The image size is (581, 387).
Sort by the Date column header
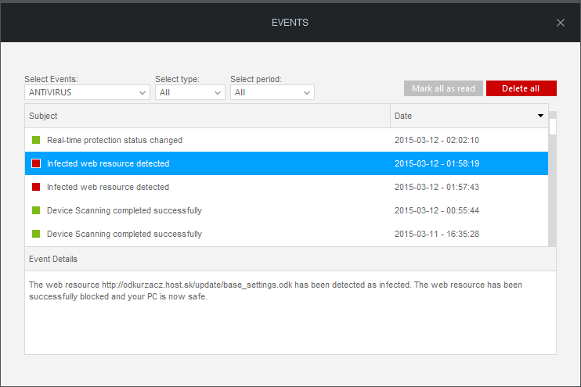click(x=469, y=116)
